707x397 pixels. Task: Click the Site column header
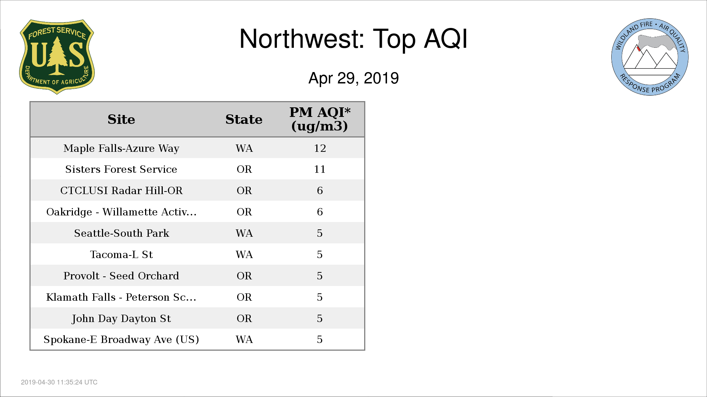[x=121, y=119]
